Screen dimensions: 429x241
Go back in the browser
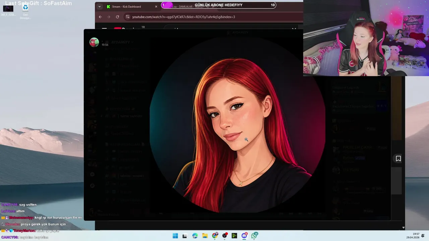pos(100,17)
